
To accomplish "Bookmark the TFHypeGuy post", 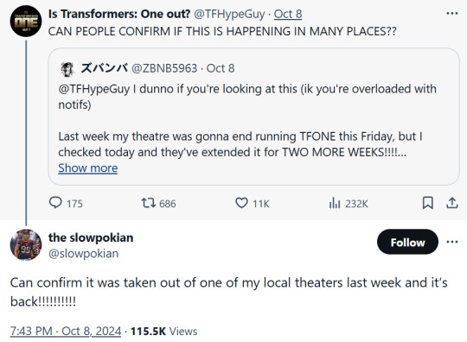I will point(428,203).
